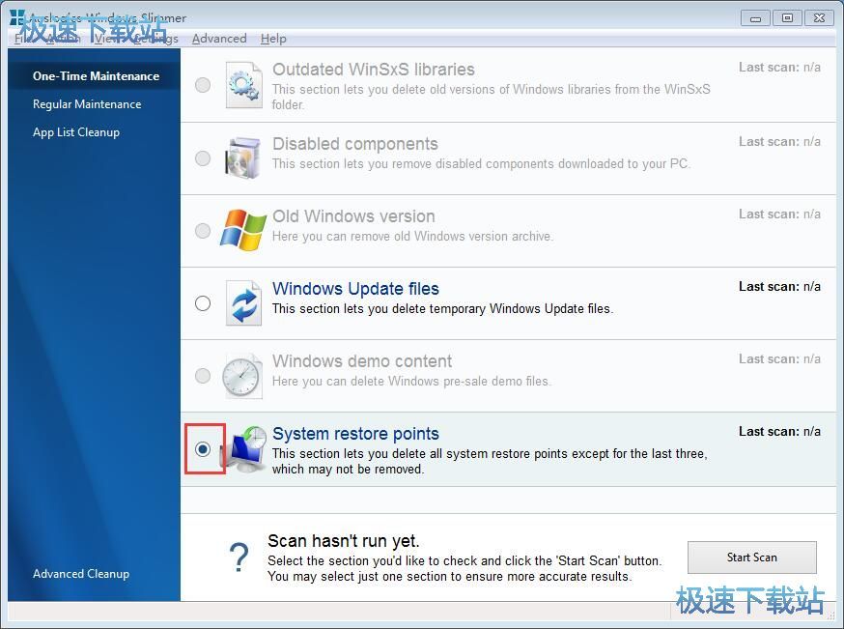Click the question mark help icon
Viewport: 844px width, 629px height.
239,558
